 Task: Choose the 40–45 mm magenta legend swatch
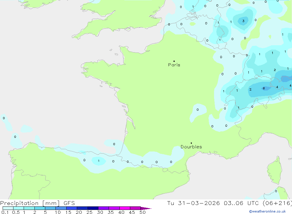[x=125, y=208]
